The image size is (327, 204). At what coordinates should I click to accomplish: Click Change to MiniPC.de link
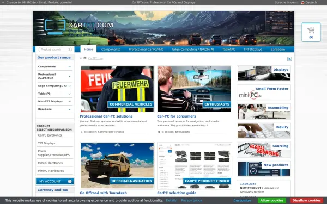pyautogui.click(x=39, y=3)
